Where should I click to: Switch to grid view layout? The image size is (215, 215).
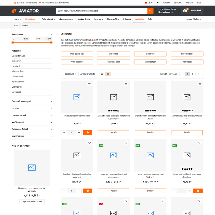click(108, 74)
